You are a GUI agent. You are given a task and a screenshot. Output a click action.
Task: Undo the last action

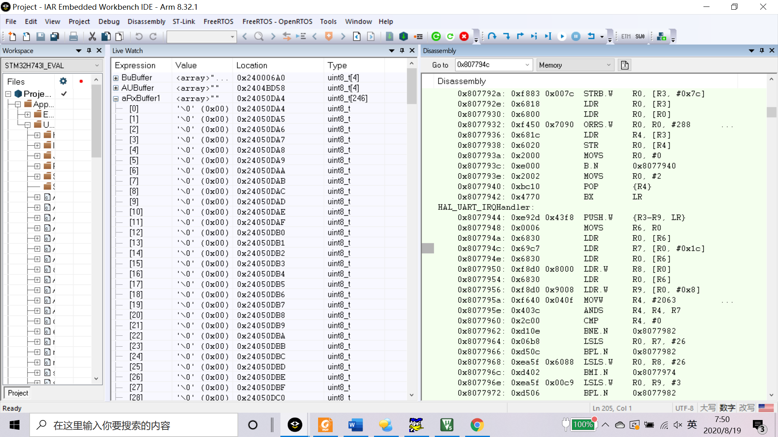139,36
